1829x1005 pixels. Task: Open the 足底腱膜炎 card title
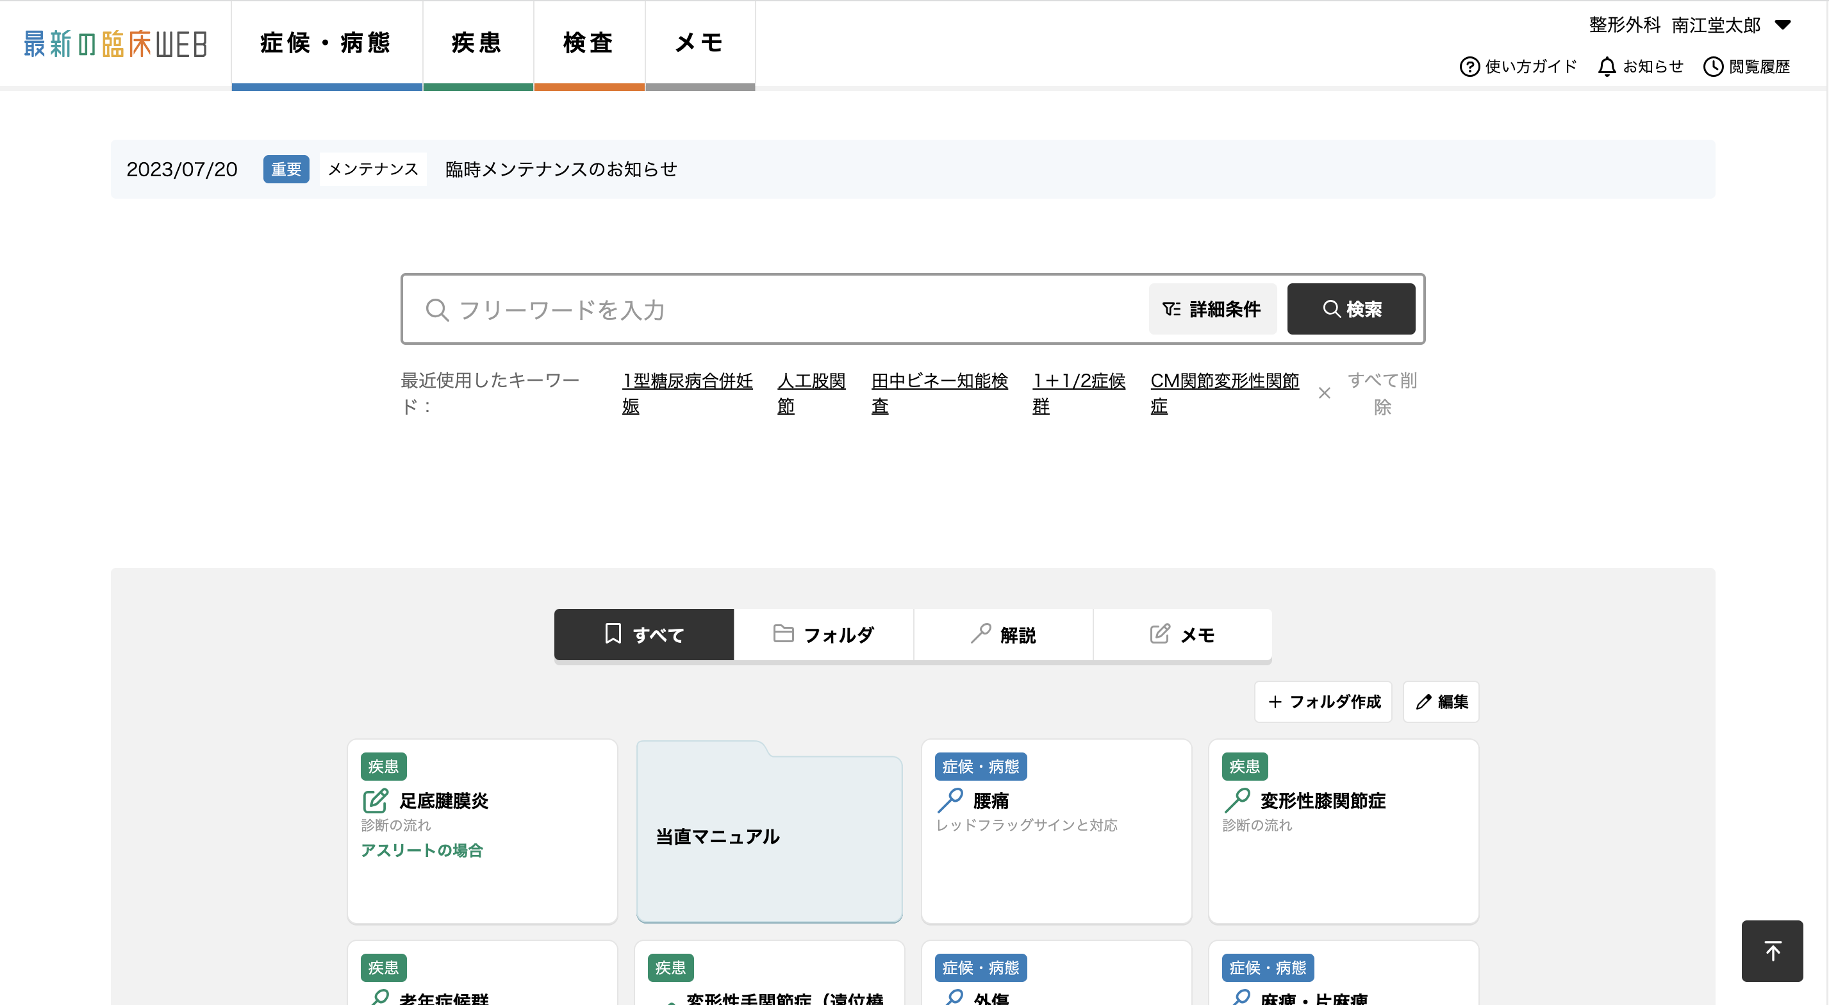click(443, 801)
